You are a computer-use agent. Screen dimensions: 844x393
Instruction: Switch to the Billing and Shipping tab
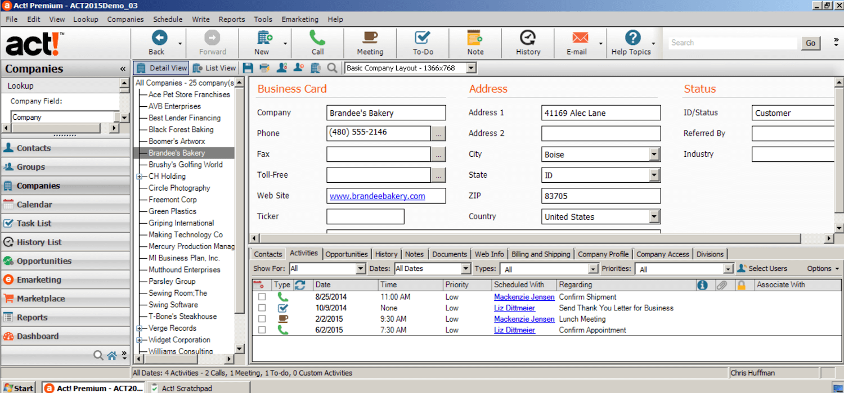(541, 254)
